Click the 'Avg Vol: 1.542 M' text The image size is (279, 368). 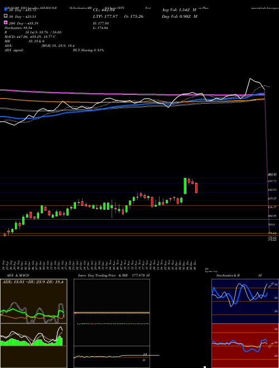tap(179, 10)
